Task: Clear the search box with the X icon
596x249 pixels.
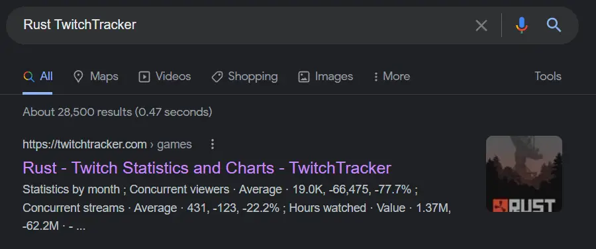Action: tap(481, 25)
